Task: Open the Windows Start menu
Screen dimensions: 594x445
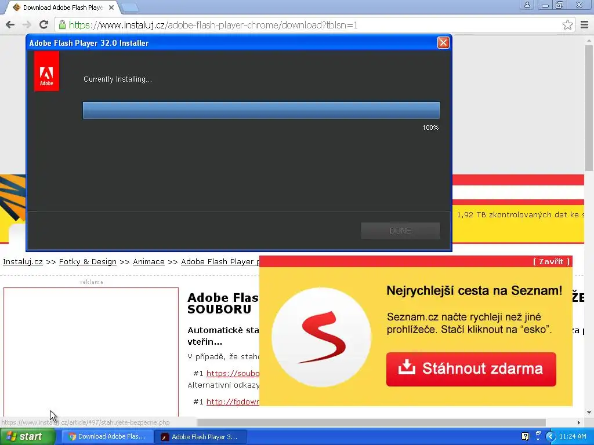Action: (x=27, y=436)
